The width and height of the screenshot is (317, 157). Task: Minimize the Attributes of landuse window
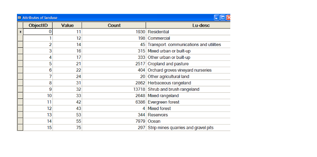click(x=217, y=18)
